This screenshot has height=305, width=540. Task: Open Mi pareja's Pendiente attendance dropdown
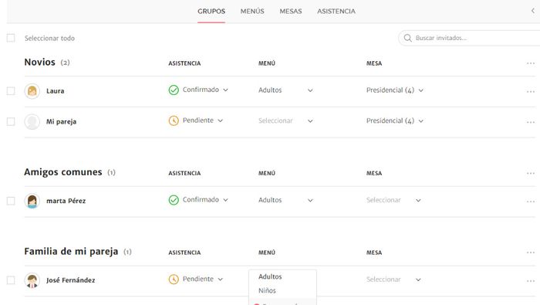click(203, 120)
